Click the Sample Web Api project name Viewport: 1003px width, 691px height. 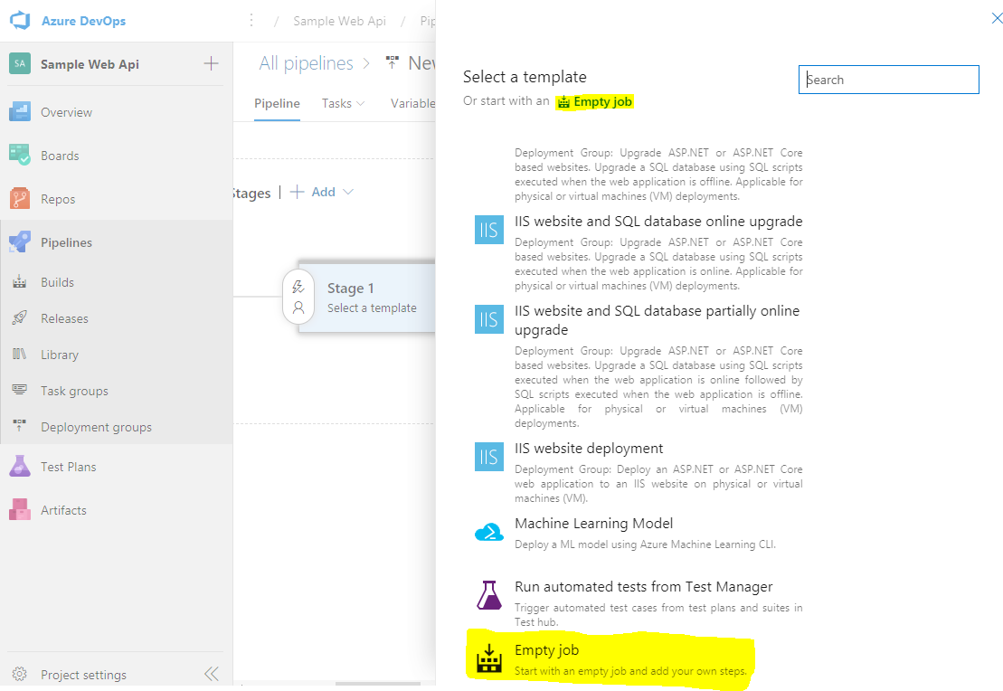pyautogui.click(x=90, y=64)
